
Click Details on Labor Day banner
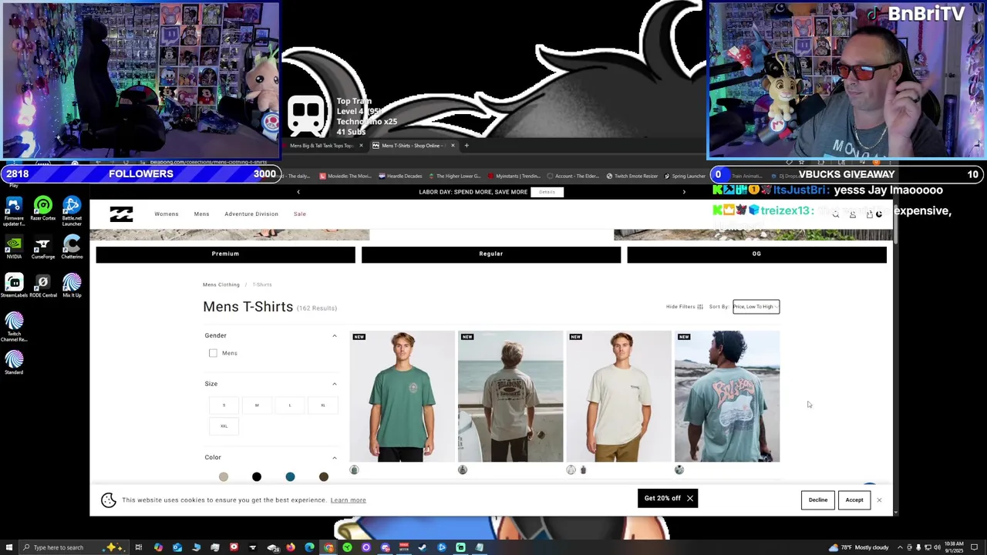(547, 192)
